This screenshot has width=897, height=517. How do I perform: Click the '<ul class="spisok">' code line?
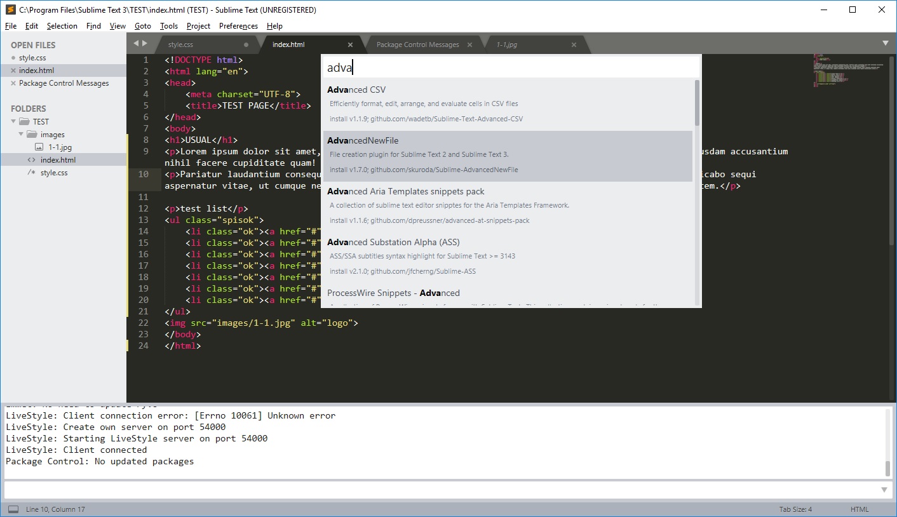coord(214,220)
